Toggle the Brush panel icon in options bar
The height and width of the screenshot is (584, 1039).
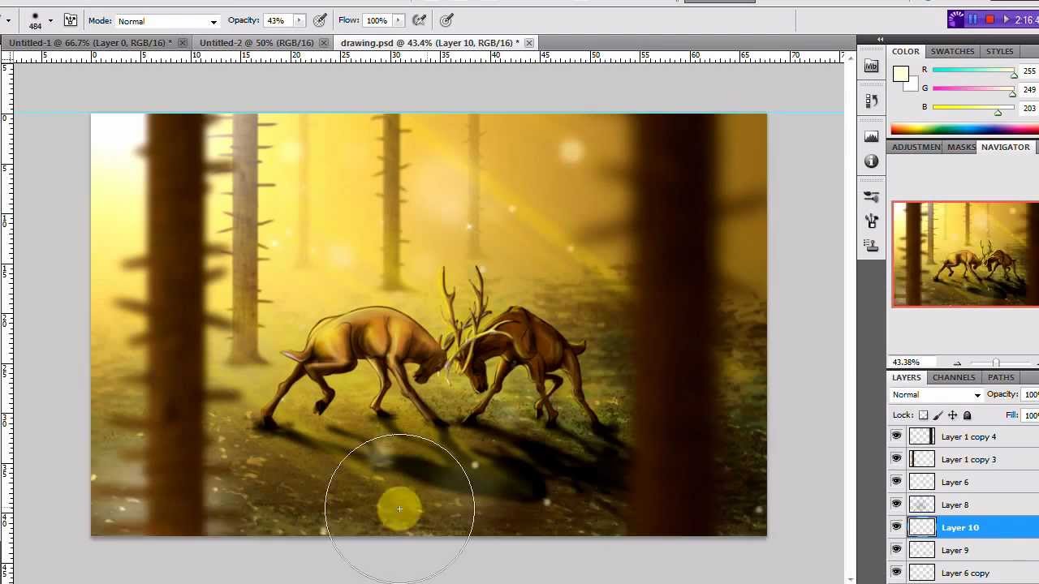[x=71, y=20]
